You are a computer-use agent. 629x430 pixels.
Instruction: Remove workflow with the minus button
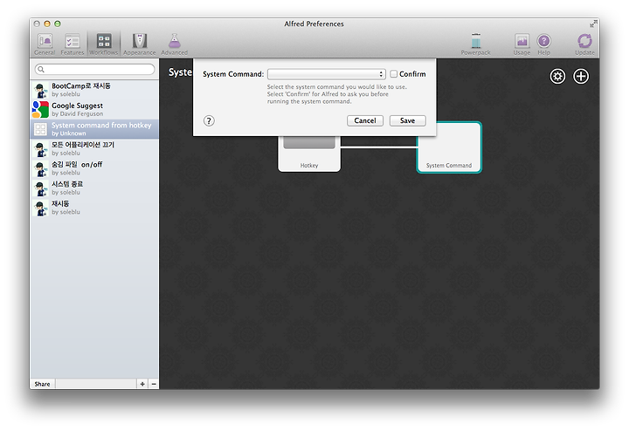(154, 384)
